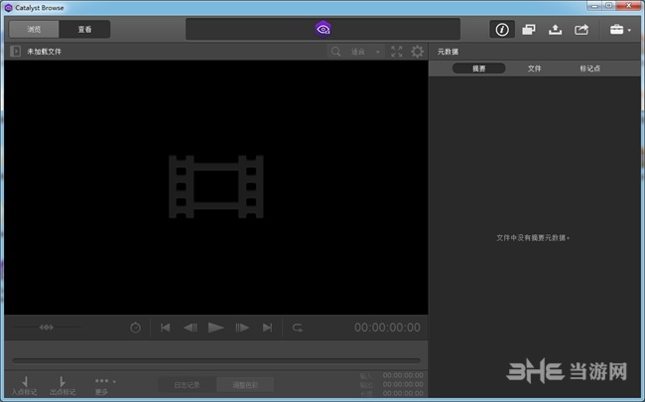Select the 标记点 mark points tab
This screenshot has width=645, height=402.
coord(589,68)
